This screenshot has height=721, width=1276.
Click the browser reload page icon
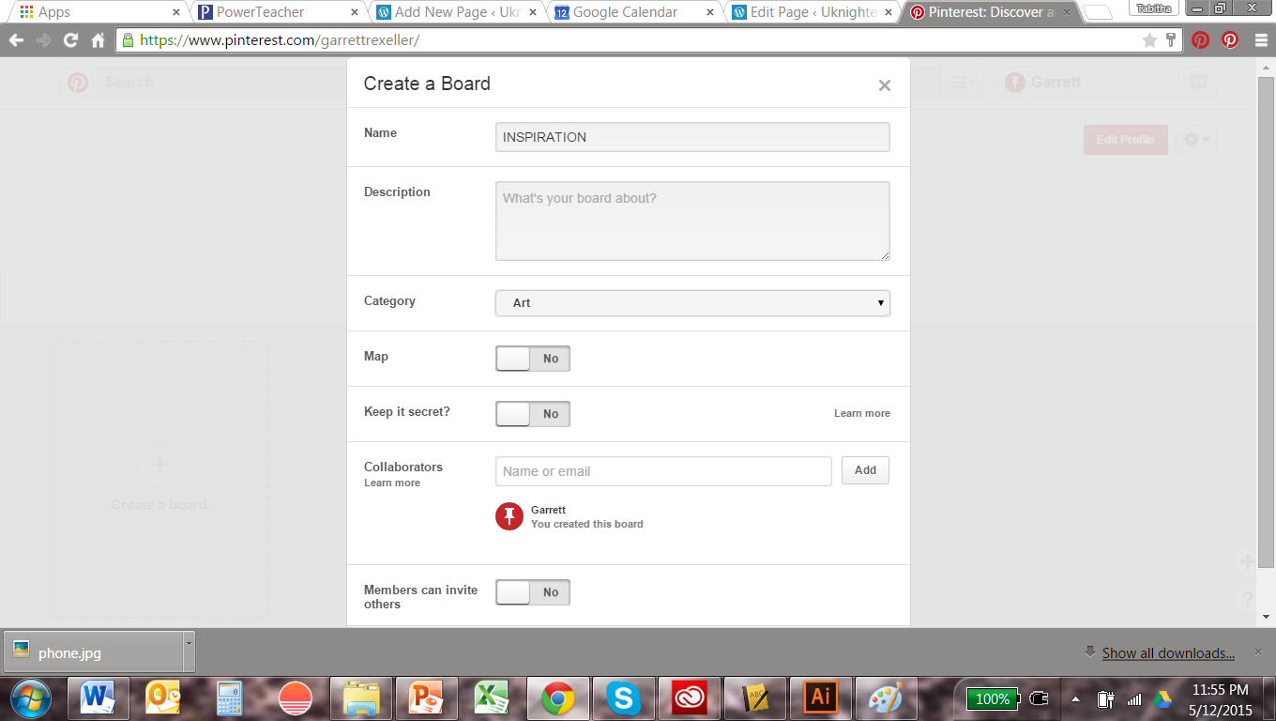tap(70, 40)
